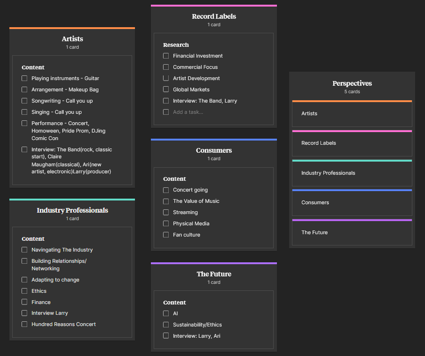
Task: Toggle the 'Streaming' task checkbox
Action: coord(166,212)
